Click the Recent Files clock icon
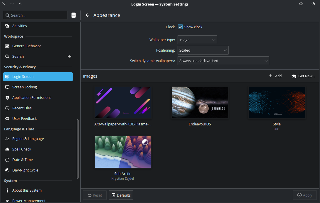Viewport: 320px width, 203px height. [7, 108]
